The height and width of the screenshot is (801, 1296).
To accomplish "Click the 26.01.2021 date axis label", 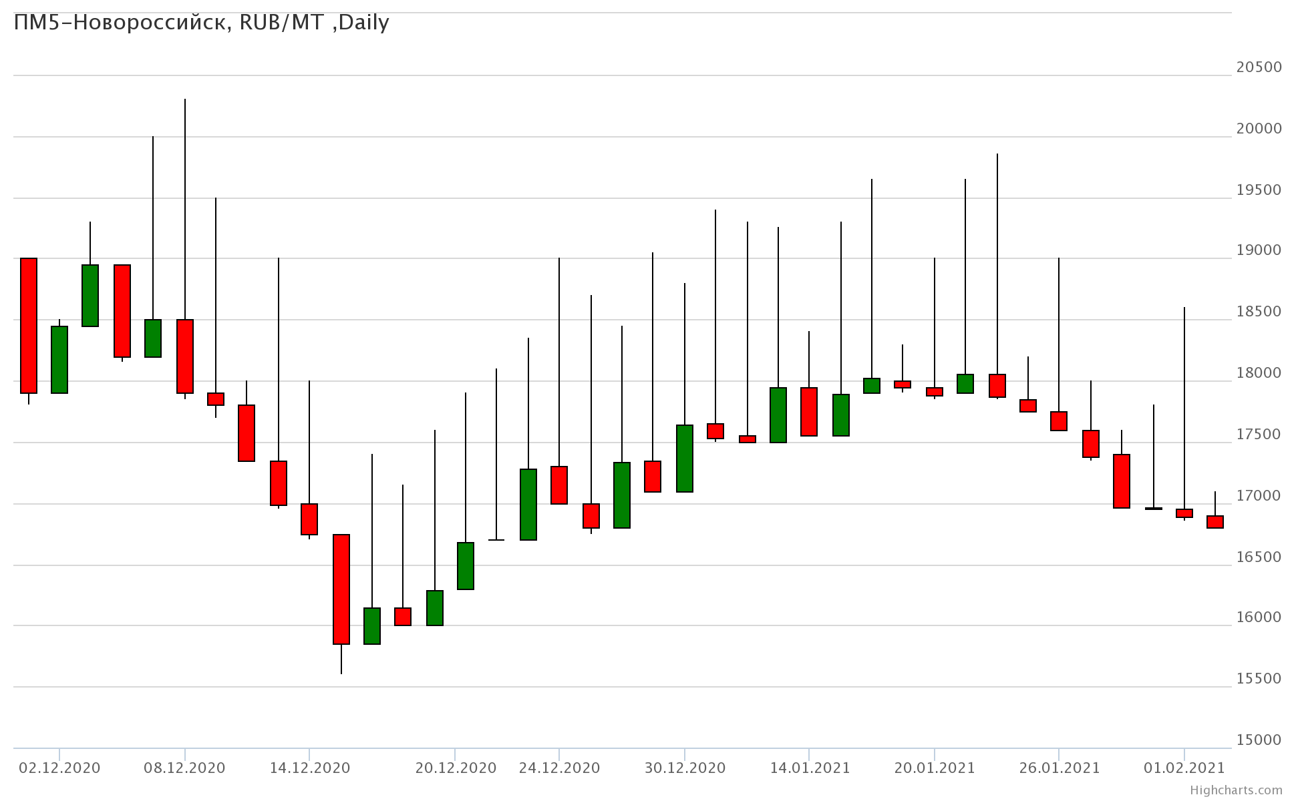I will pos(1059,768).
